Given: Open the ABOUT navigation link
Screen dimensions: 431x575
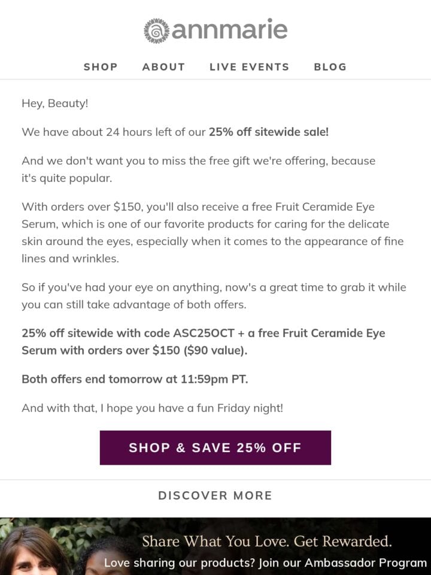Looking at the screenshot, I should (163, 66).
